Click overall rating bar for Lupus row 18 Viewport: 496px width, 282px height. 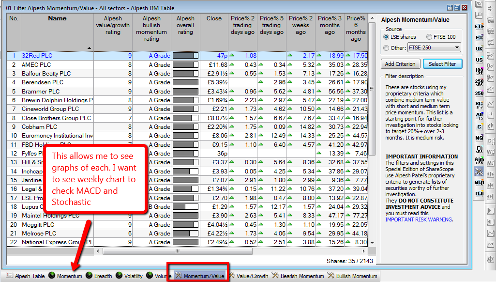coord(185,207)
